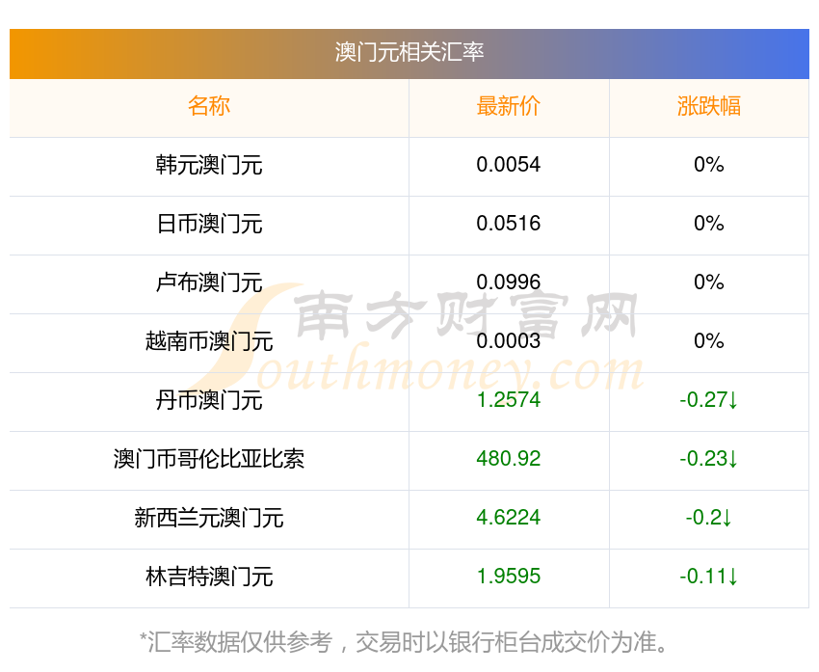Screen dimensions: 819x672
Task: Select the price value 0.0054
Action: pyautogui.click(x=508, y=165)
